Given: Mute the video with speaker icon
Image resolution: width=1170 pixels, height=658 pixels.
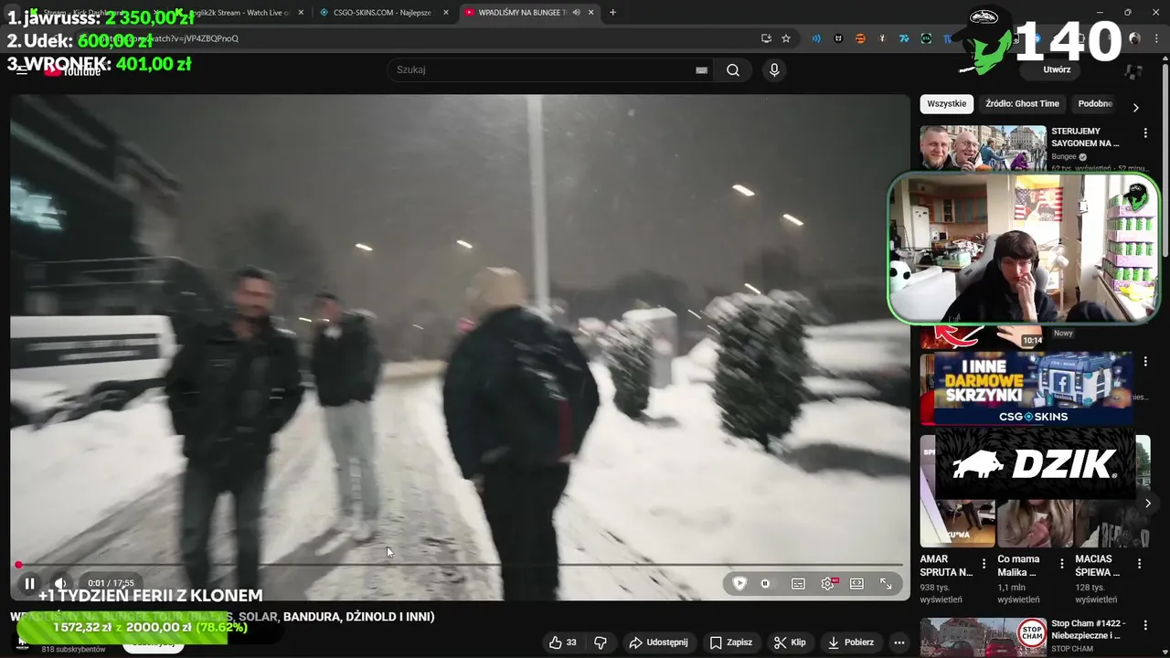Looking at the screenshot, I should (x=60, y=583).
